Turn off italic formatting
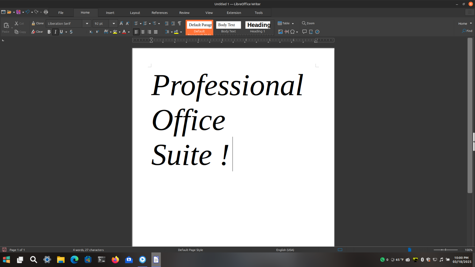The image size is (475, 267). coord(56,32)
